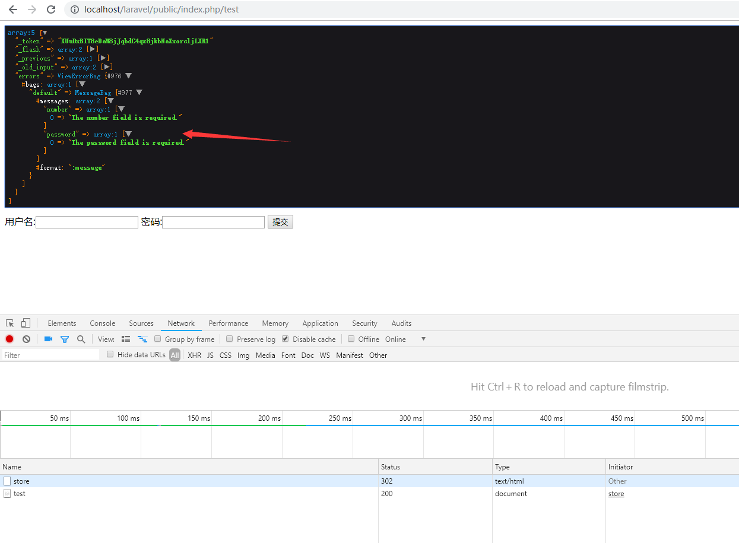Collapse the number errors array
Image resolution: width=739 pixels, height=543 pixels.
coord(121,109)
